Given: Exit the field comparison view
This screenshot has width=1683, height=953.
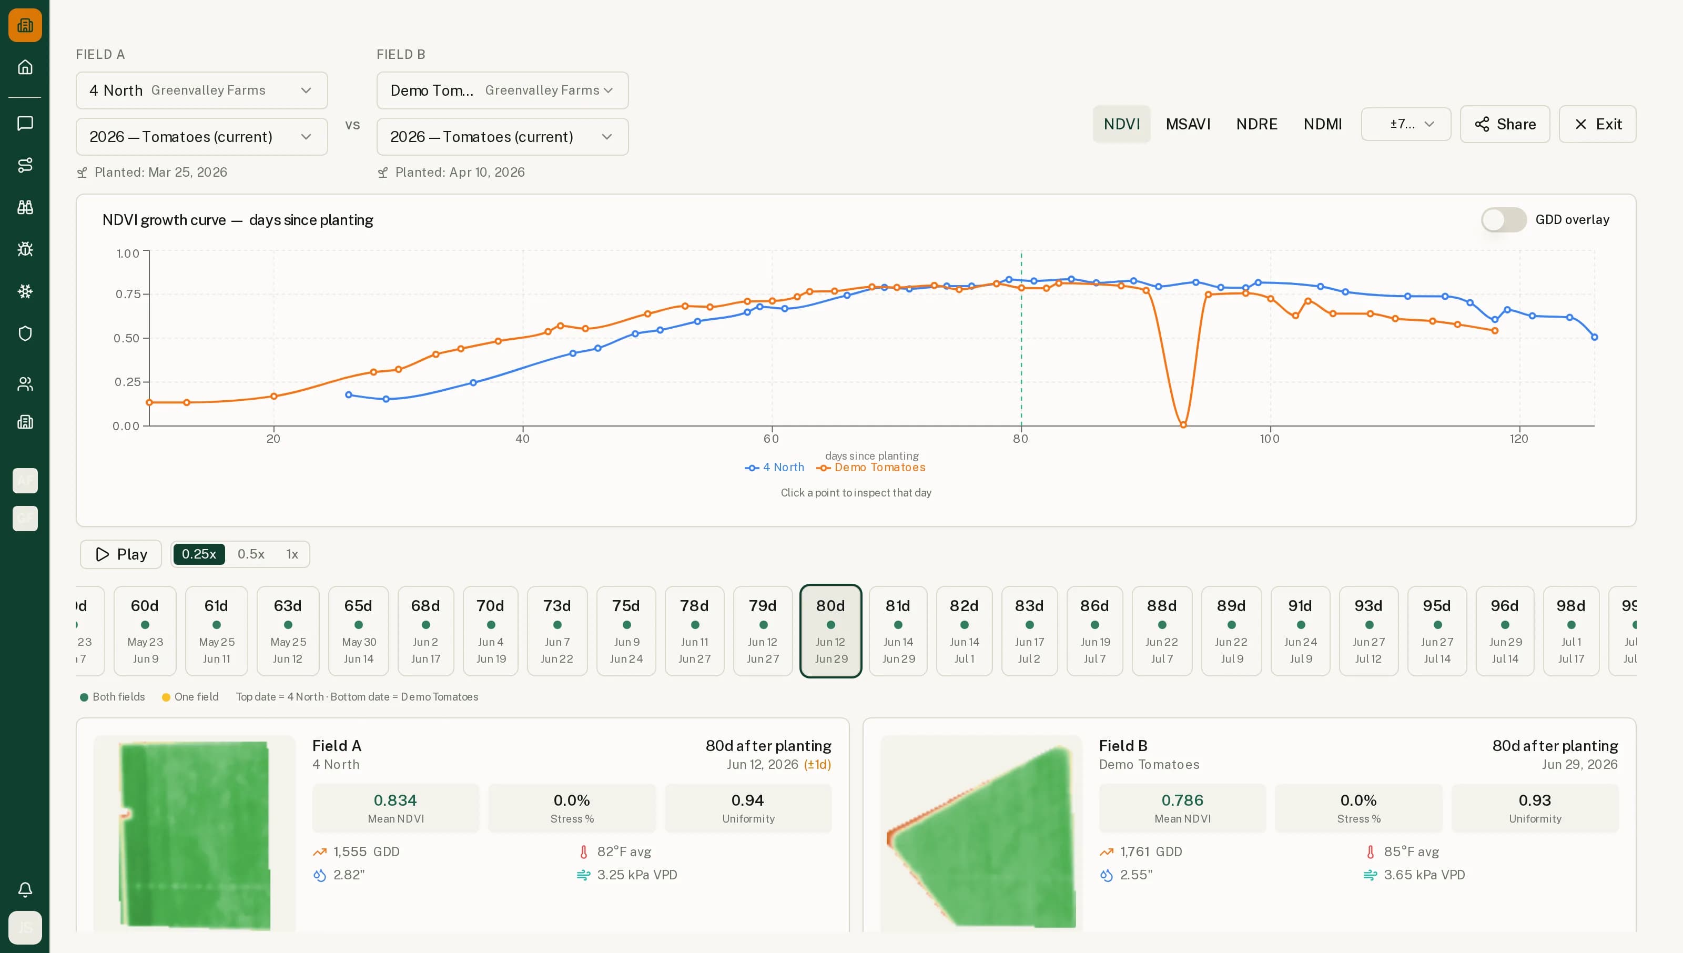Looking at the screenshot, I should (x=1597, y=124).
